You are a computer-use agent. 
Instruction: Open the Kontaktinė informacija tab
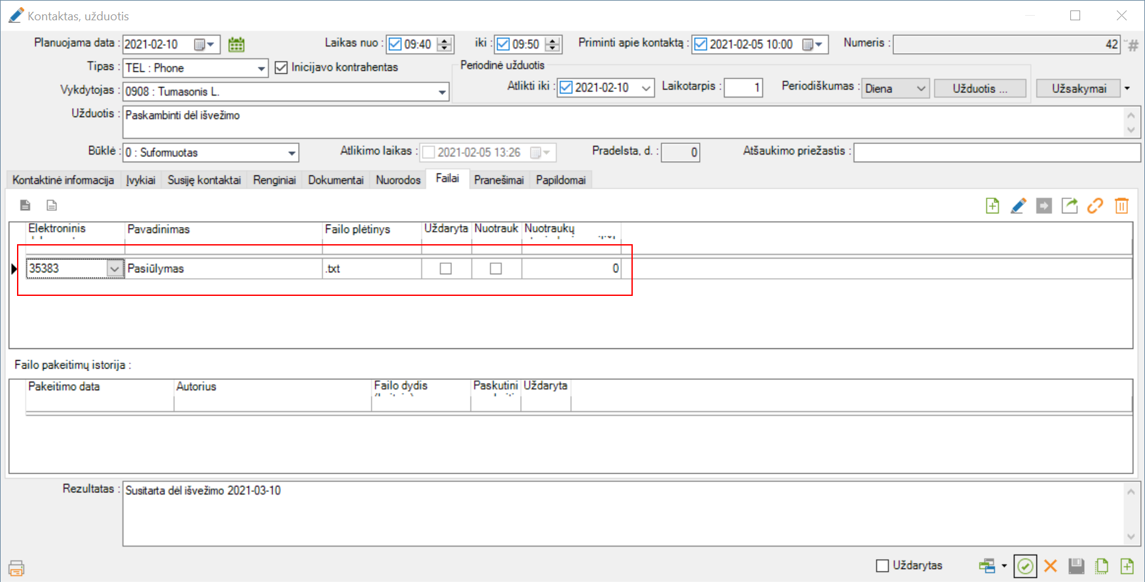point(63,180)
